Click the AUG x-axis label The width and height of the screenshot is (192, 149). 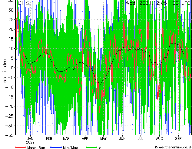point(159,139)
